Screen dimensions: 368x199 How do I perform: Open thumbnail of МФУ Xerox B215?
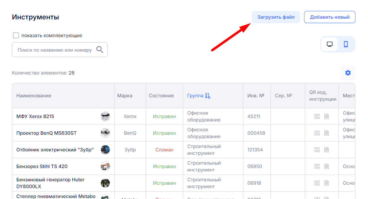point(105,116)
